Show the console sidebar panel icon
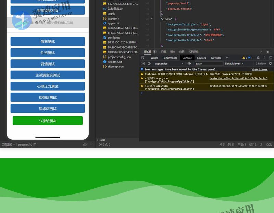This screenshot has width=274, height=213. [143, 64]
